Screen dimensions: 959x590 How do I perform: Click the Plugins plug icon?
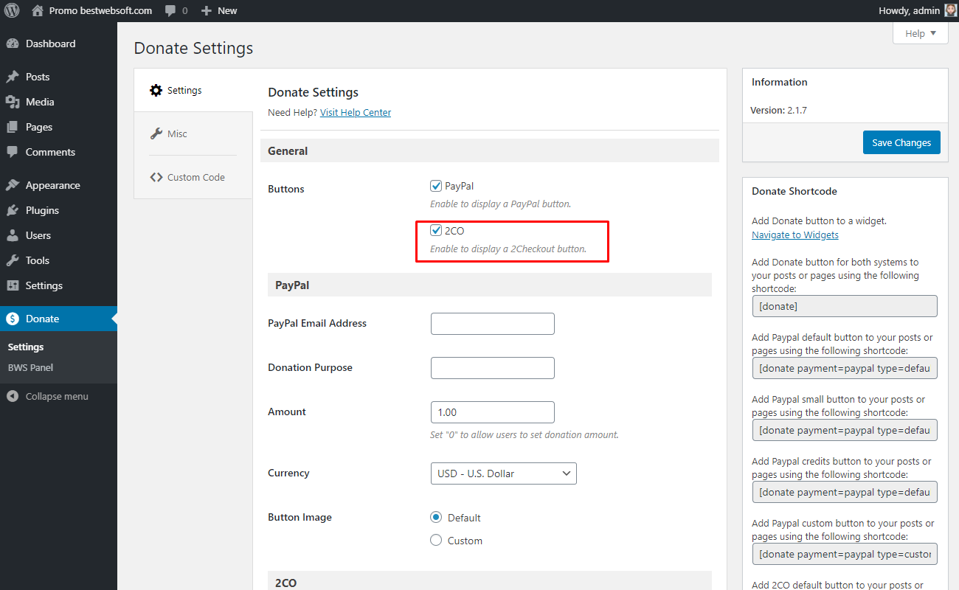(x=13, y=210)
